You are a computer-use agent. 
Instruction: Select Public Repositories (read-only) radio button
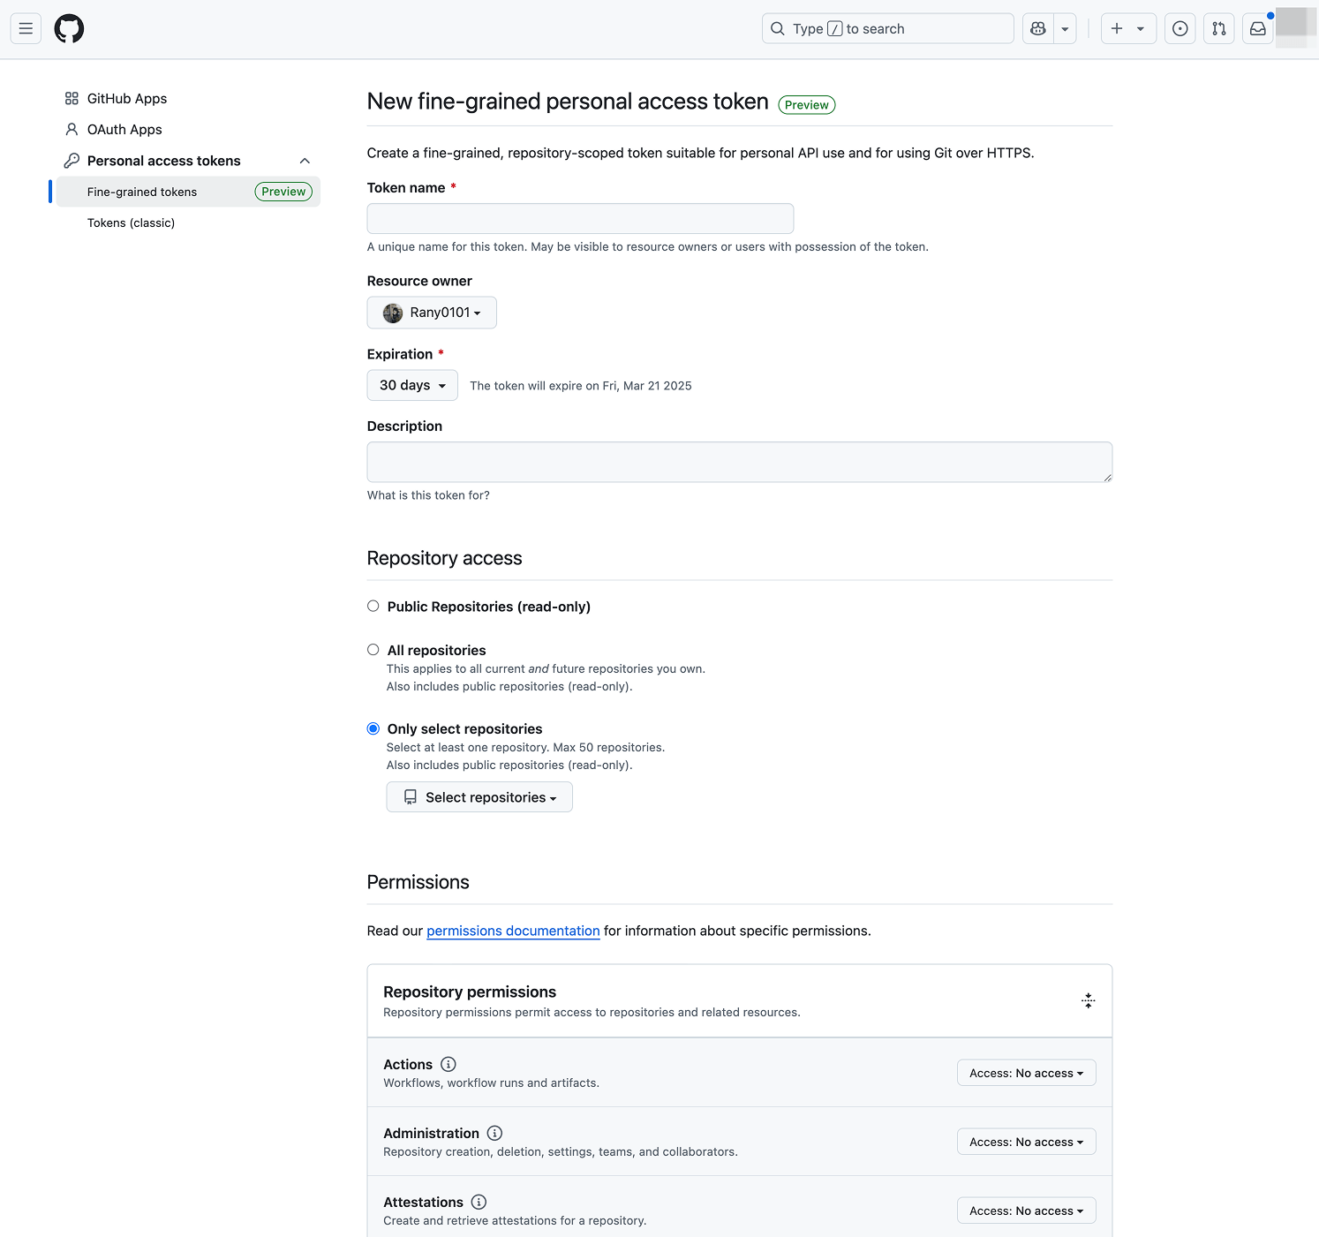point(373,606)
